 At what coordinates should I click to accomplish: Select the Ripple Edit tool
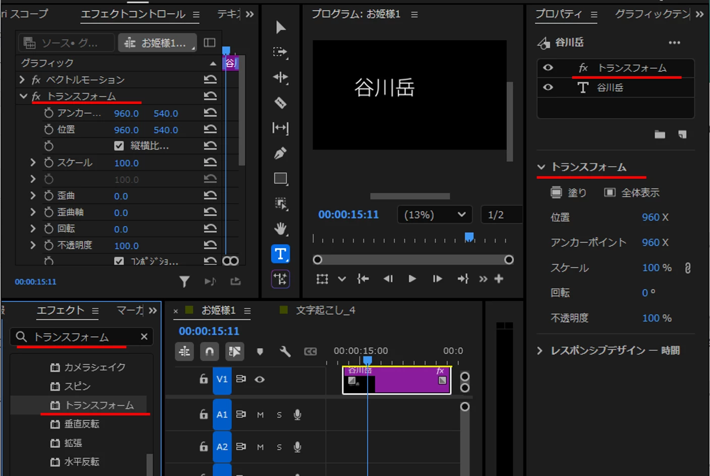point(280,77)
